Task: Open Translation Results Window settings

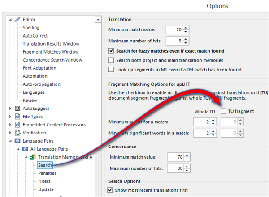Action: 51,44
